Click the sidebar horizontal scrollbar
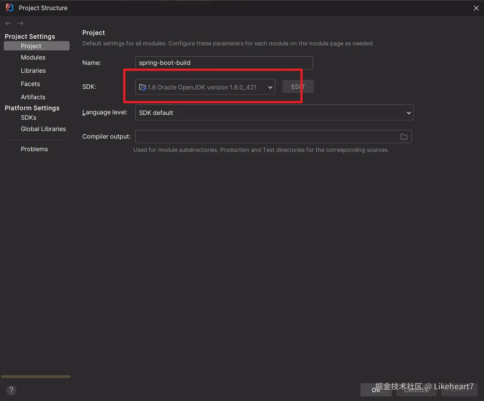 coord(36,376)
